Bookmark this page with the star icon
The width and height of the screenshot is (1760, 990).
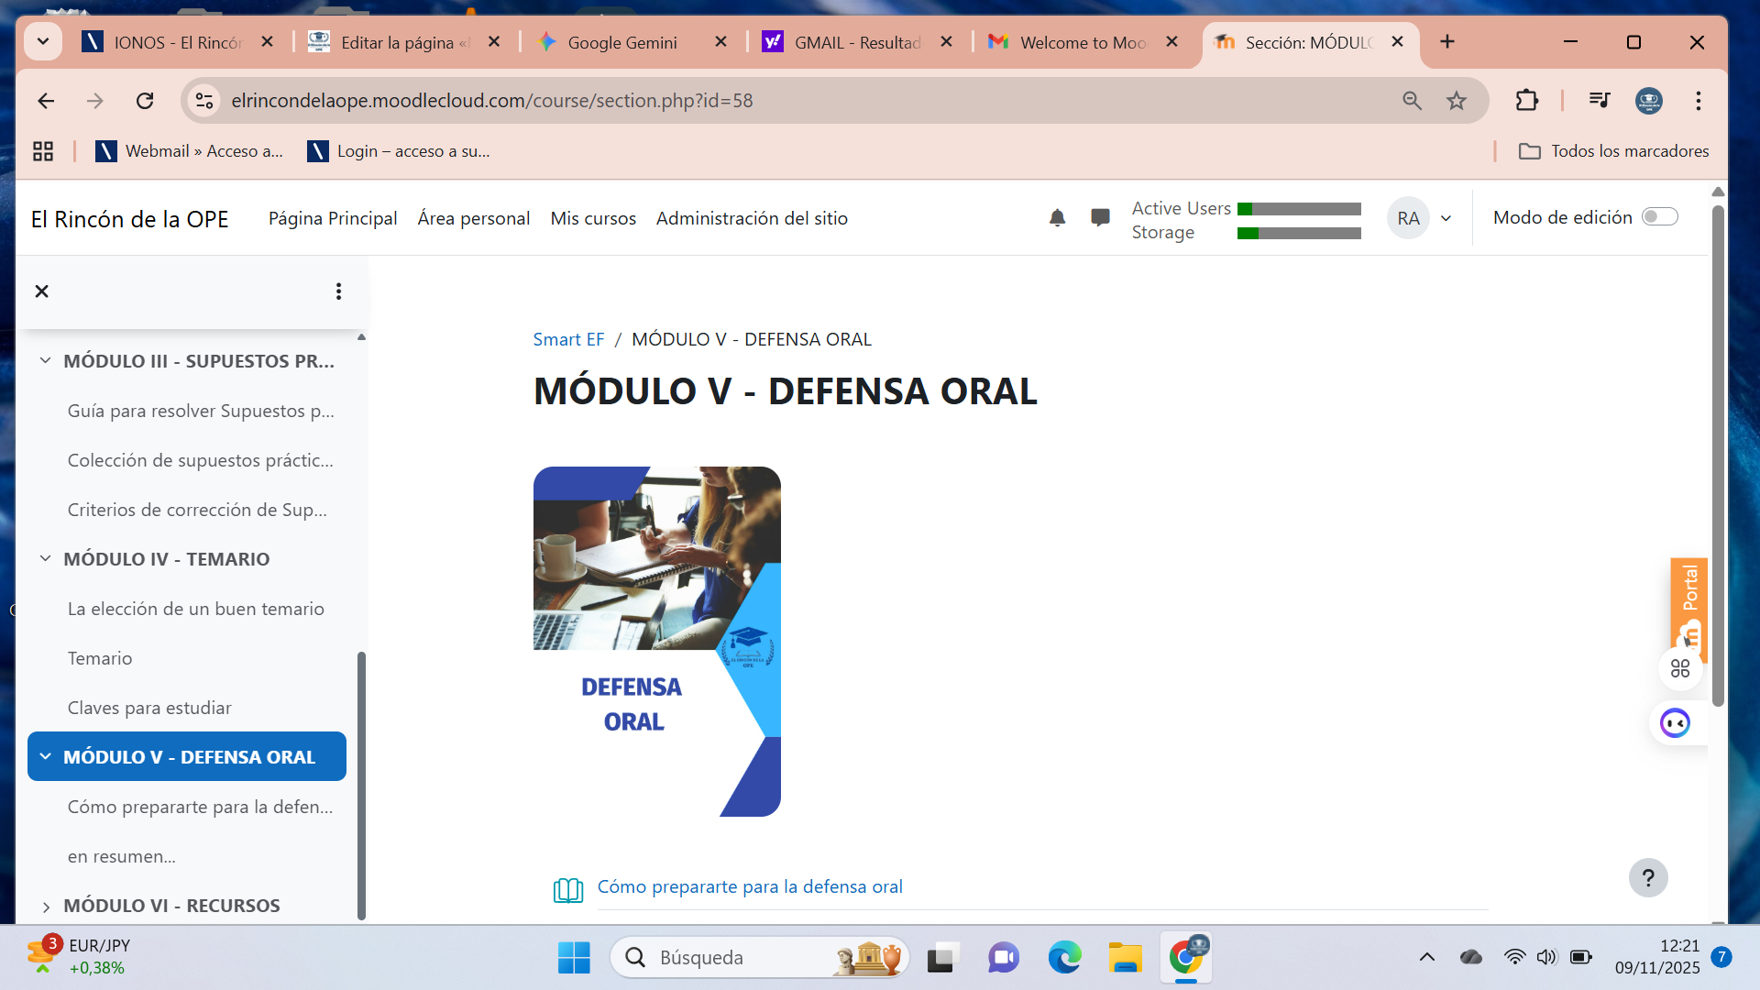(x=1457, y=101)
